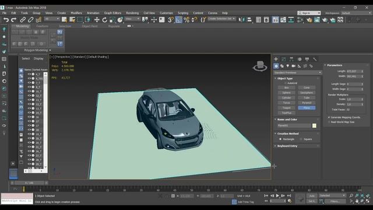Image resolution: width=373 pixels, height=210 pixels.
Task: Click the Play Animation button
Action: tap(277, 196)
